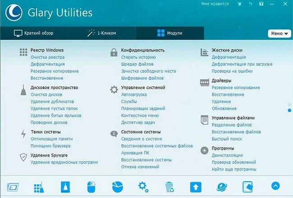Image resolution: width=293 pixels, height=198 pixels.
Task: Open Помощник браузера
Action: coord(50,146)
